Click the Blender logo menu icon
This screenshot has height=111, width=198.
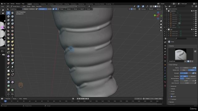click(2, 4)
